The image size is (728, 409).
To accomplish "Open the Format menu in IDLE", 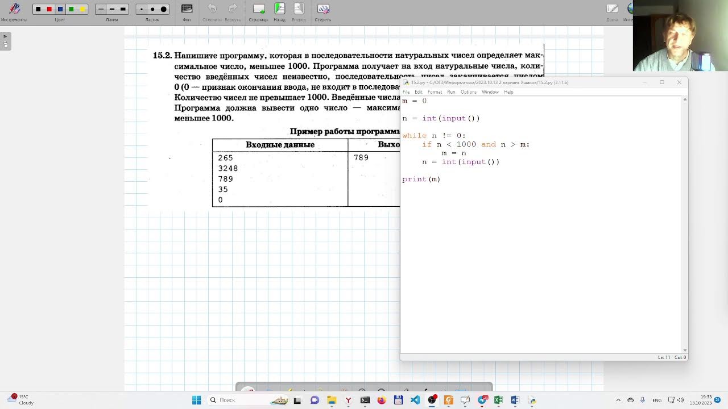I will [435, 92].
